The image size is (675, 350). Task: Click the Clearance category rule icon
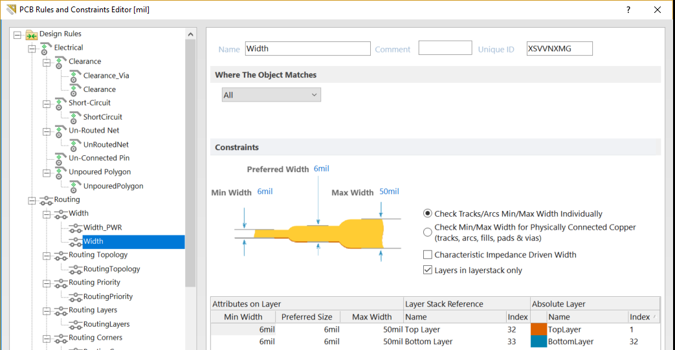click(61, 62)
